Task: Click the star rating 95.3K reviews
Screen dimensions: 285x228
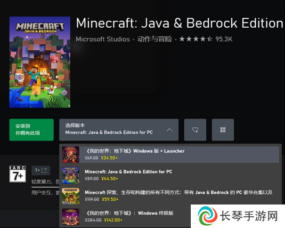Action: [x=206, y=39]
